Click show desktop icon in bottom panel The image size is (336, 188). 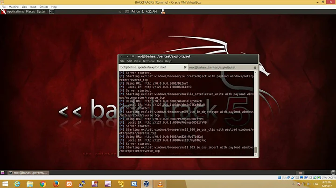(x=3, y=173)
